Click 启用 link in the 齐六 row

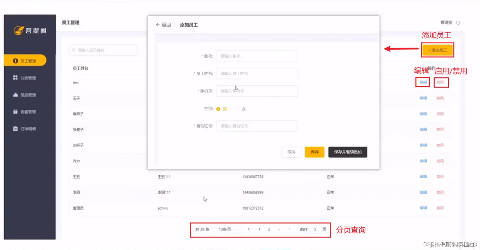440,161
